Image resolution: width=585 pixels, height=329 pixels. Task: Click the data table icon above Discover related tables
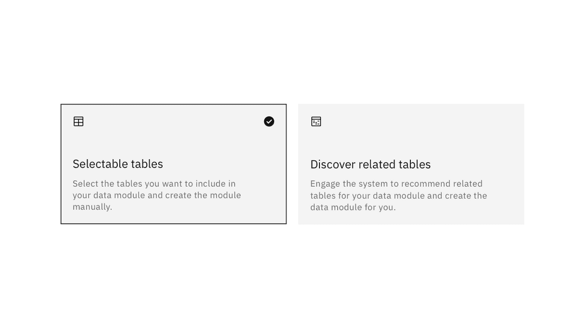tap(316, 121)
